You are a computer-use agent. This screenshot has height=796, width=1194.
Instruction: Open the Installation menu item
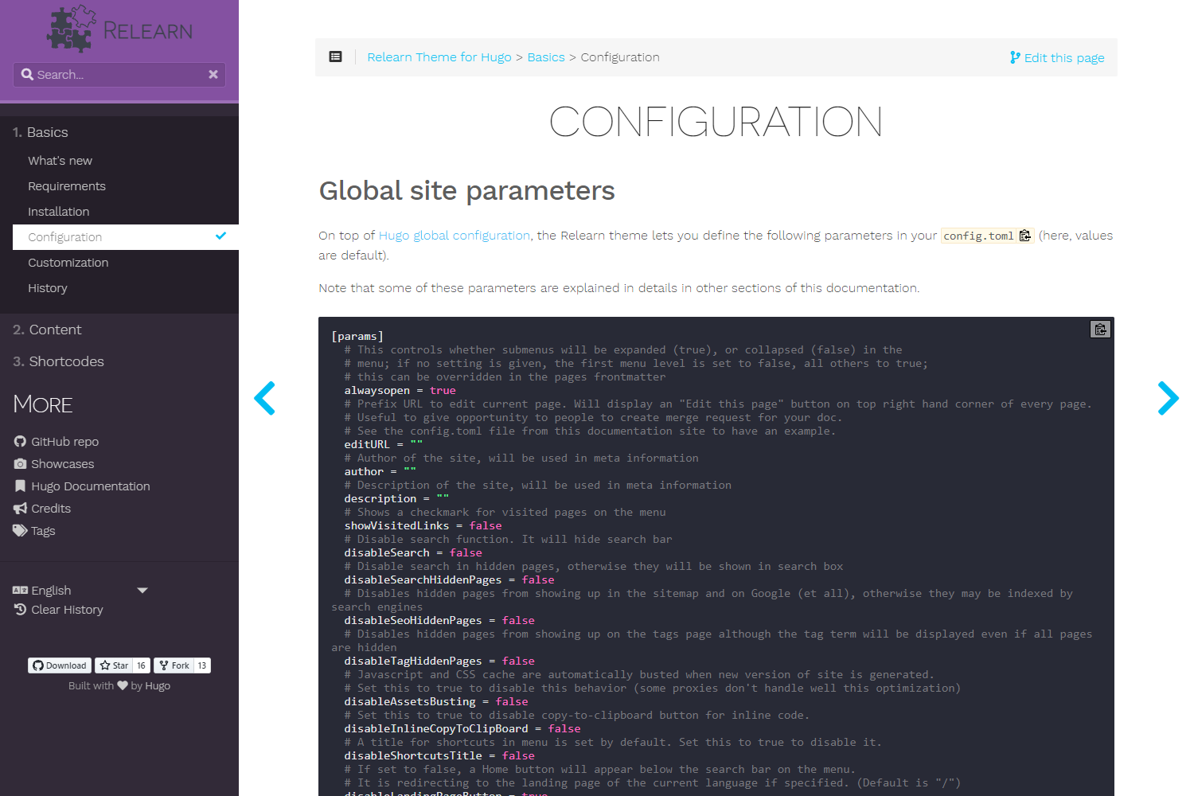(x=58, y=212)
